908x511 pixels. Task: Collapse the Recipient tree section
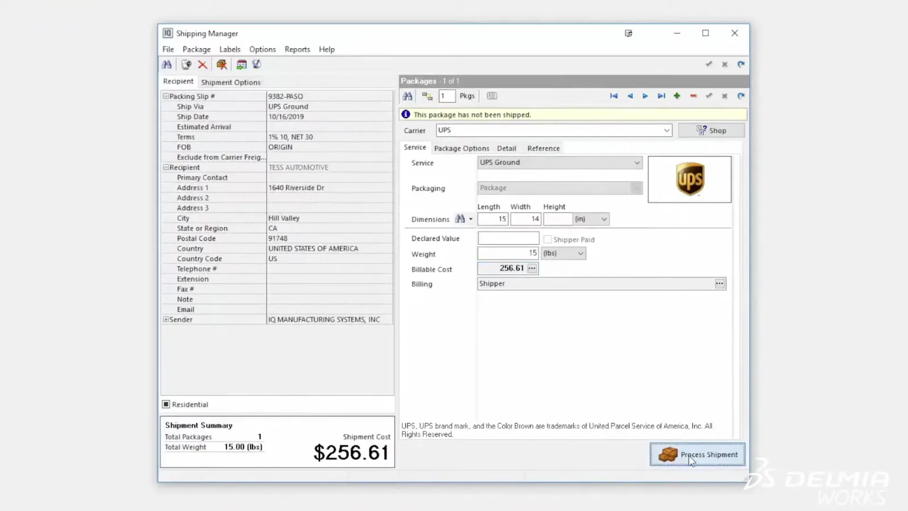point(166,167)
